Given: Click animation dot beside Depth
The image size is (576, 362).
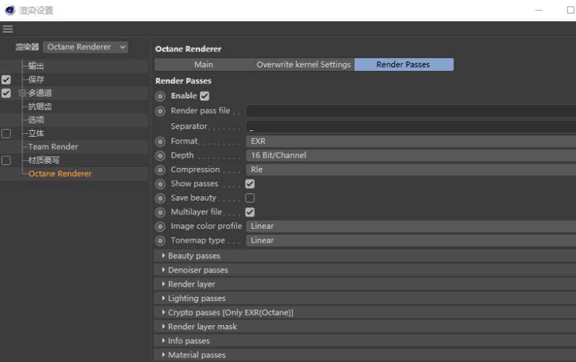Looking at the screenshot, I should click(160, 156).
